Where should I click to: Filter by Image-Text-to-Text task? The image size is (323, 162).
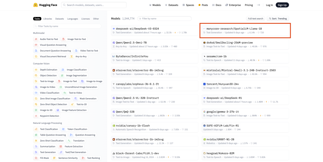pos(74,39)
